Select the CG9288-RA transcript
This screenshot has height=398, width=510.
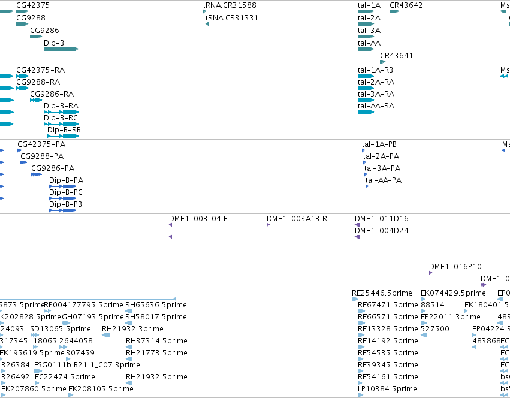[22, 88]
